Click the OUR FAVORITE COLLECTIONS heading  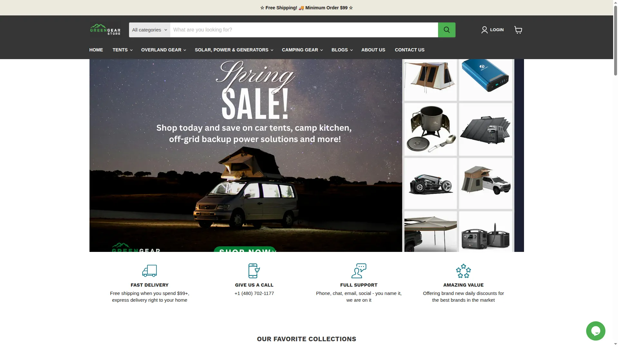tap(306, 339)
